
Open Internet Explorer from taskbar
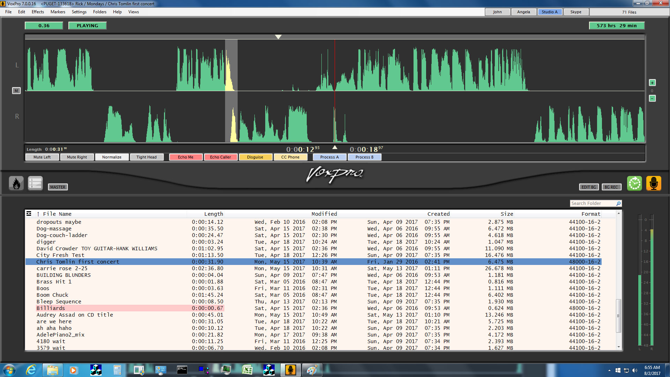click(31, 370)
